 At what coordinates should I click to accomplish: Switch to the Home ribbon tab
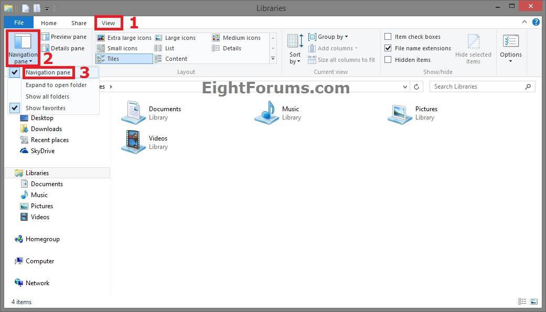48,23
